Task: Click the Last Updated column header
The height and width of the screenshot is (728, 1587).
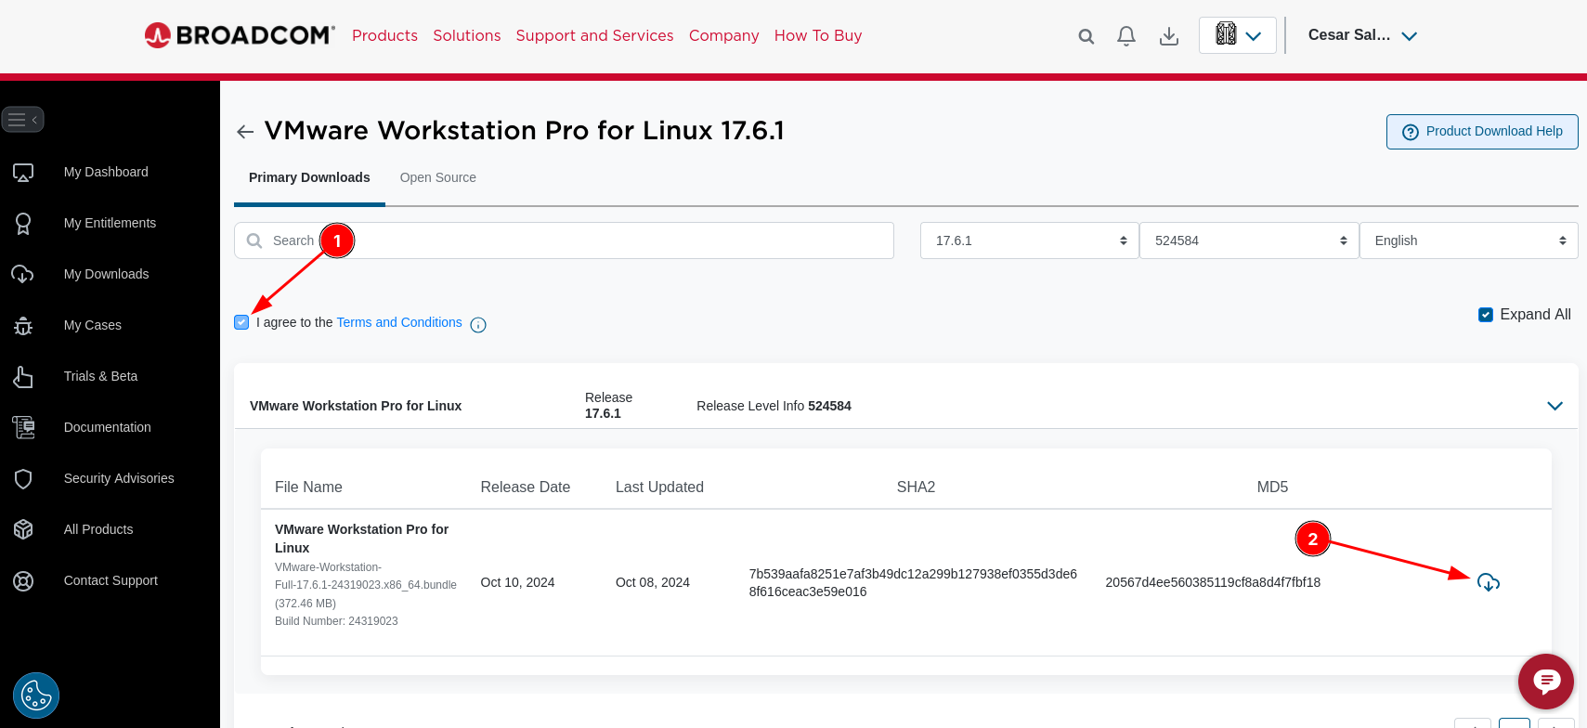Action: [x=659, y=487]
